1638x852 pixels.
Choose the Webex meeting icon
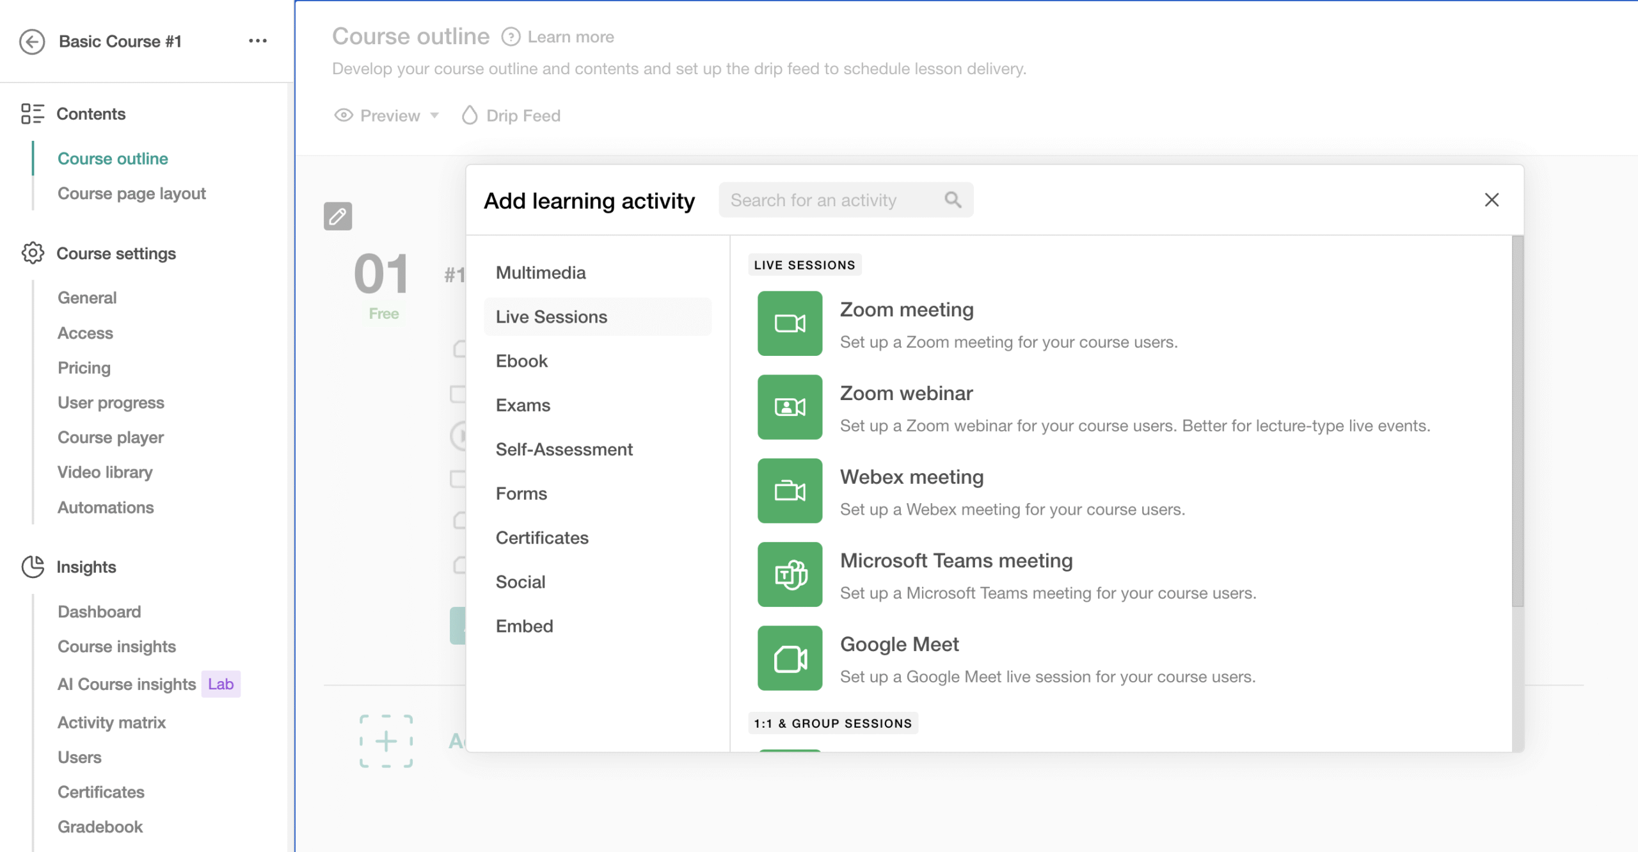click(790, 491)
